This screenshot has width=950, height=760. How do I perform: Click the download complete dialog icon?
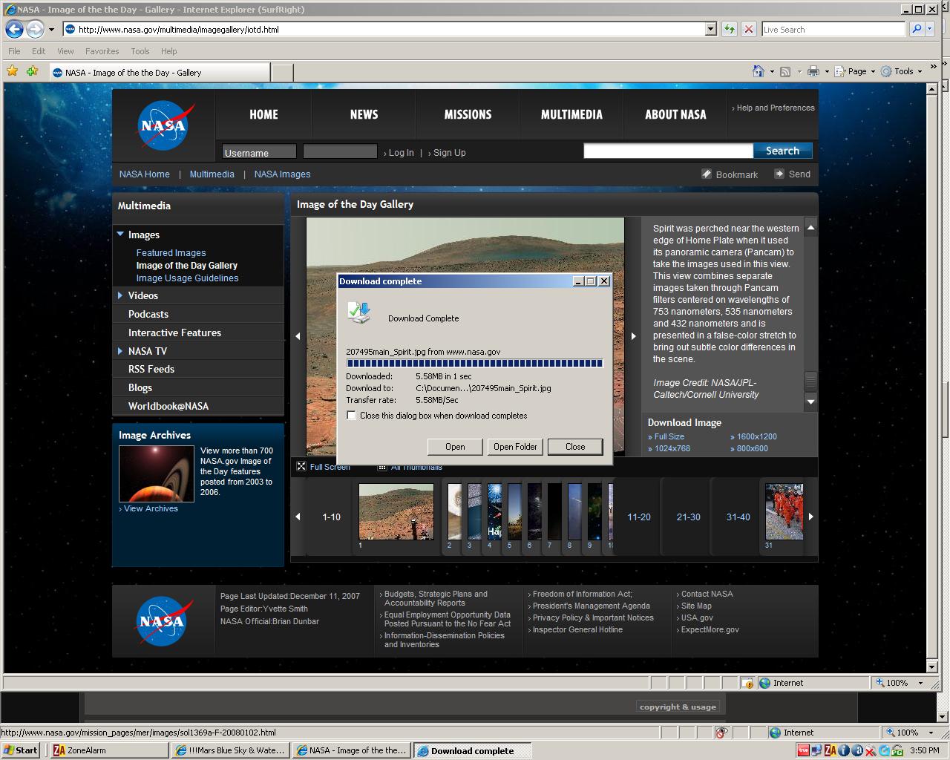(359, 312)
